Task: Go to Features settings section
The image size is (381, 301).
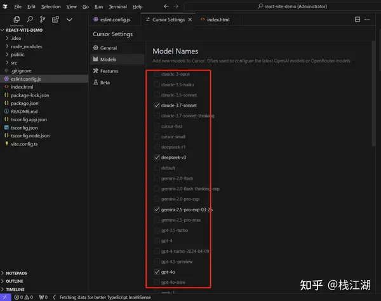Action: (109, 71)
